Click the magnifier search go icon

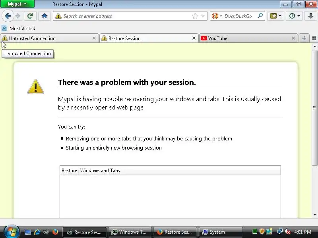click(260, 16)
